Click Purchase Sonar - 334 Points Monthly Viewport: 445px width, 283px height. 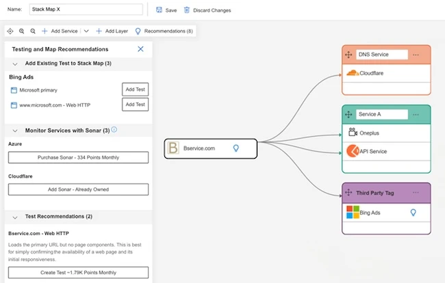[78, 157]
